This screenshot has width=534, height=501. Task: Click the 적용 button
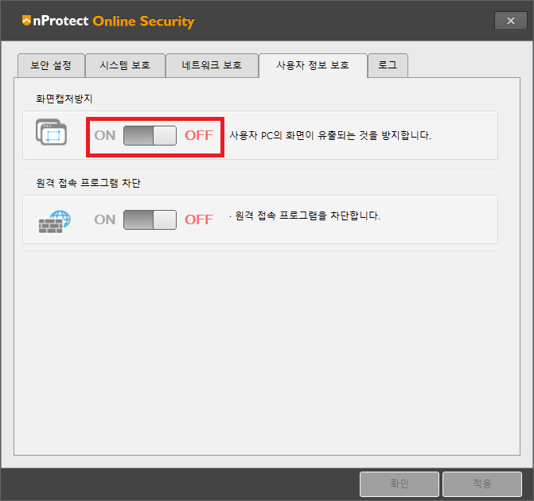[482, 484]
